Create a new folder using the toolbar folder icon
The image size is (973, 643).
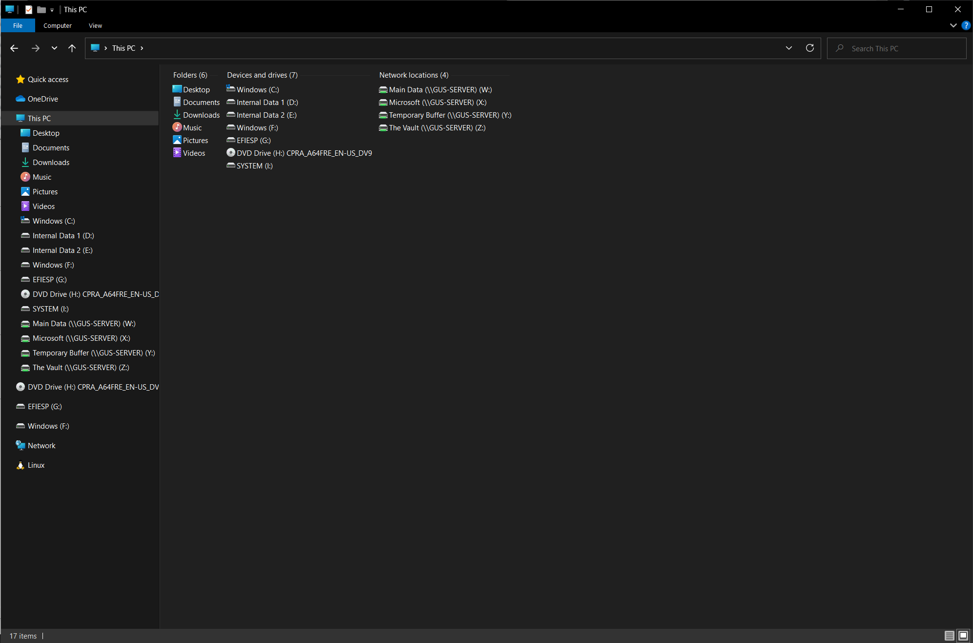(42, 9)
